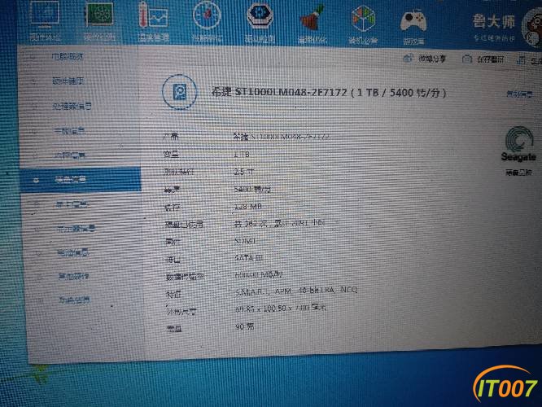Click the disk usage count and hours value
The image size is (542, 407).
[x=280, y=223]
